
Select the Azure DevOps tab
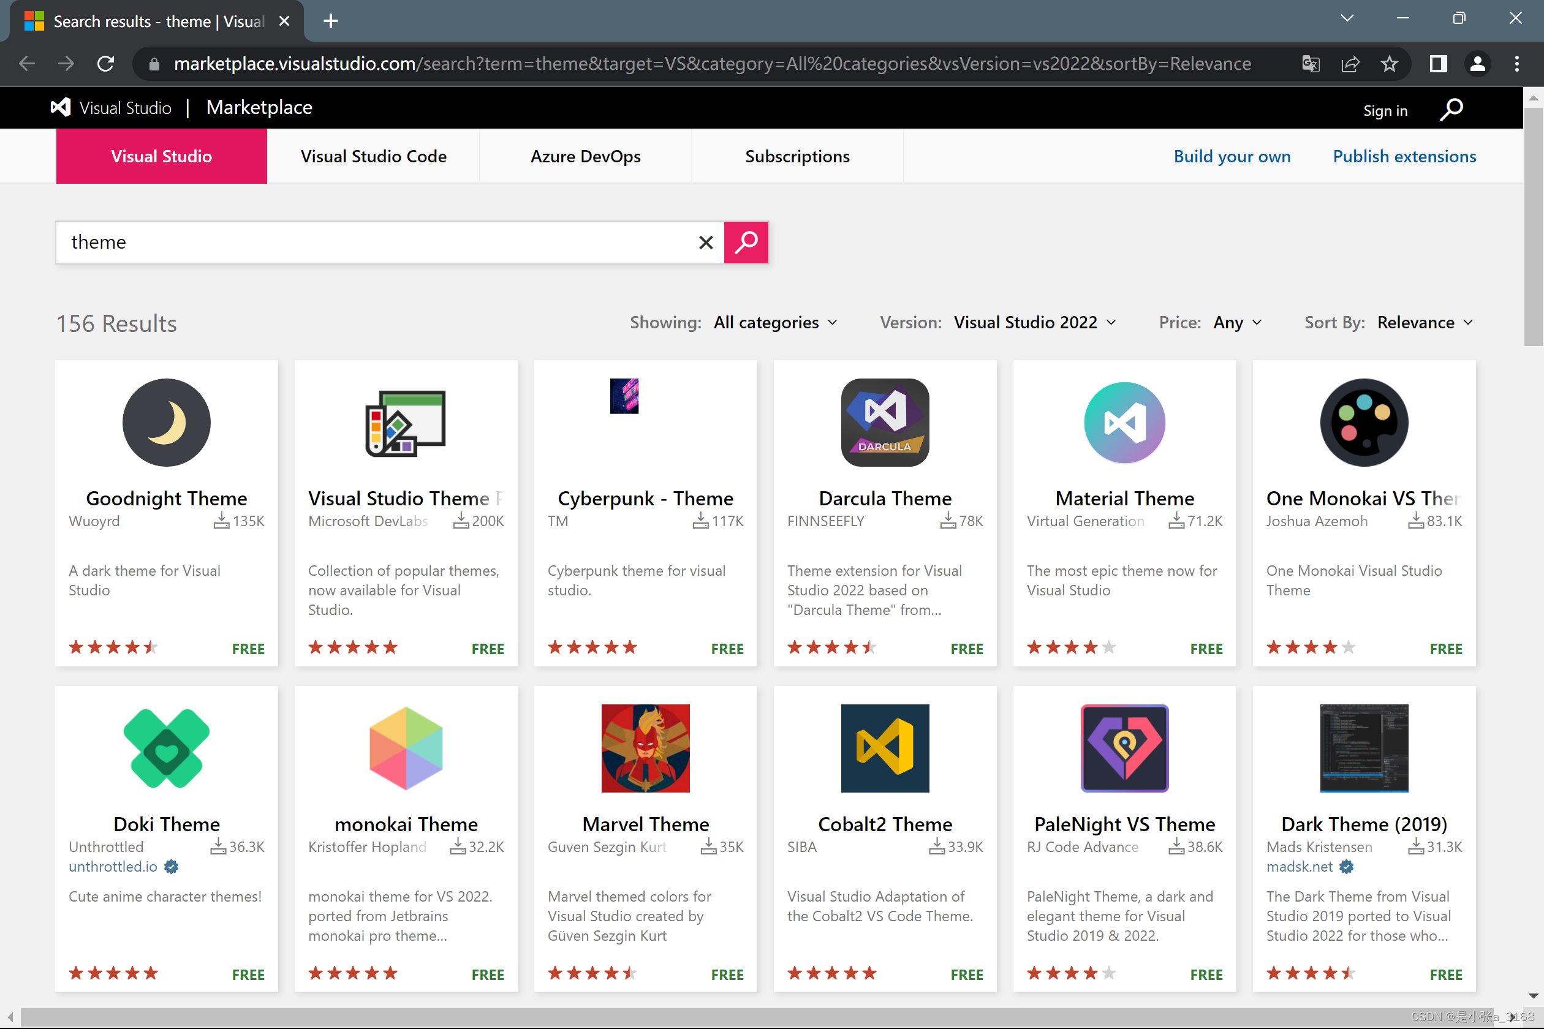click(585, 156)
